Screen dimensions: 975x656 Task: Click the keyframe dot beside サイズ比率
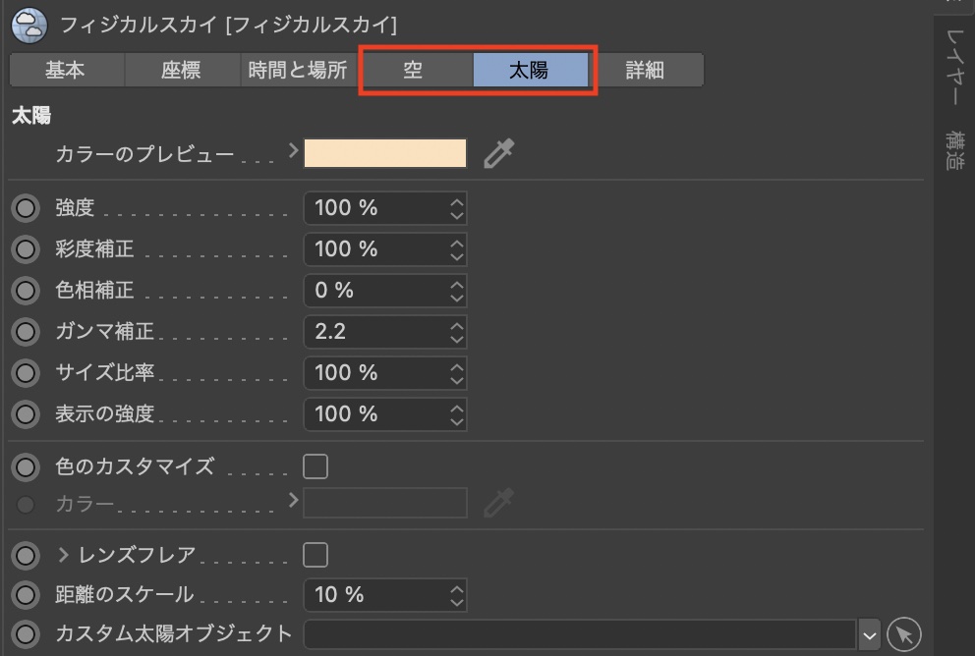tap(26, 373)
